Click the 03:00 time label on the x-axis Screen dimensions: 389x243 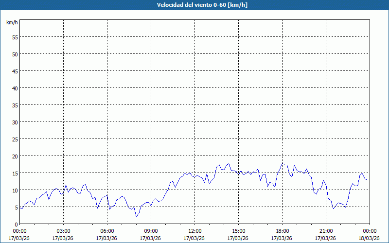point(63,231)
